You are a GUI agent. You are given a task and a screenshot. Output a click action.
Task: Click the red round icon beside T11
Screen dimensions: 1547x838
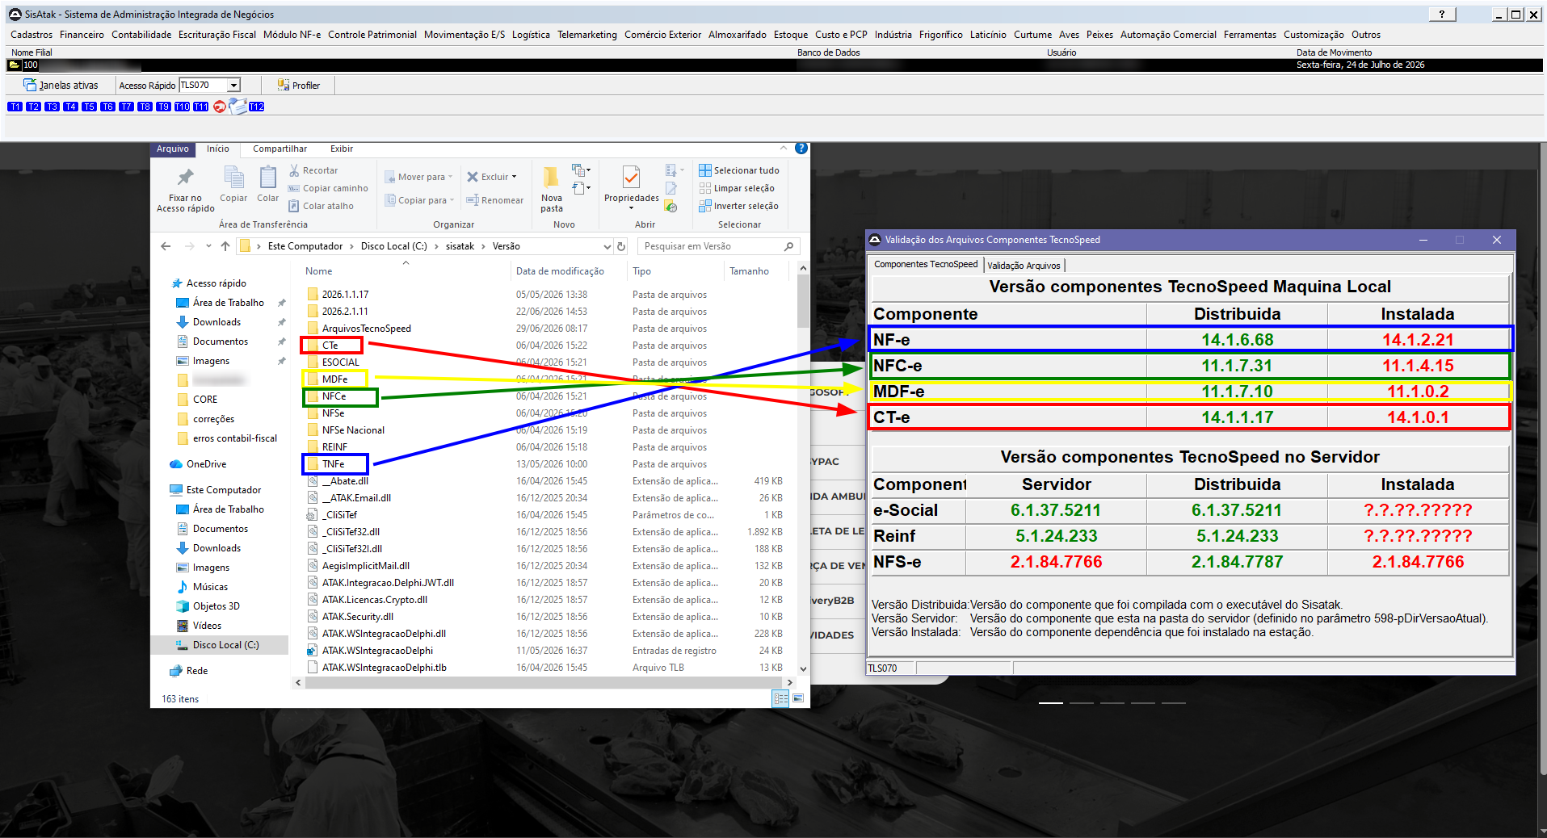220,107
